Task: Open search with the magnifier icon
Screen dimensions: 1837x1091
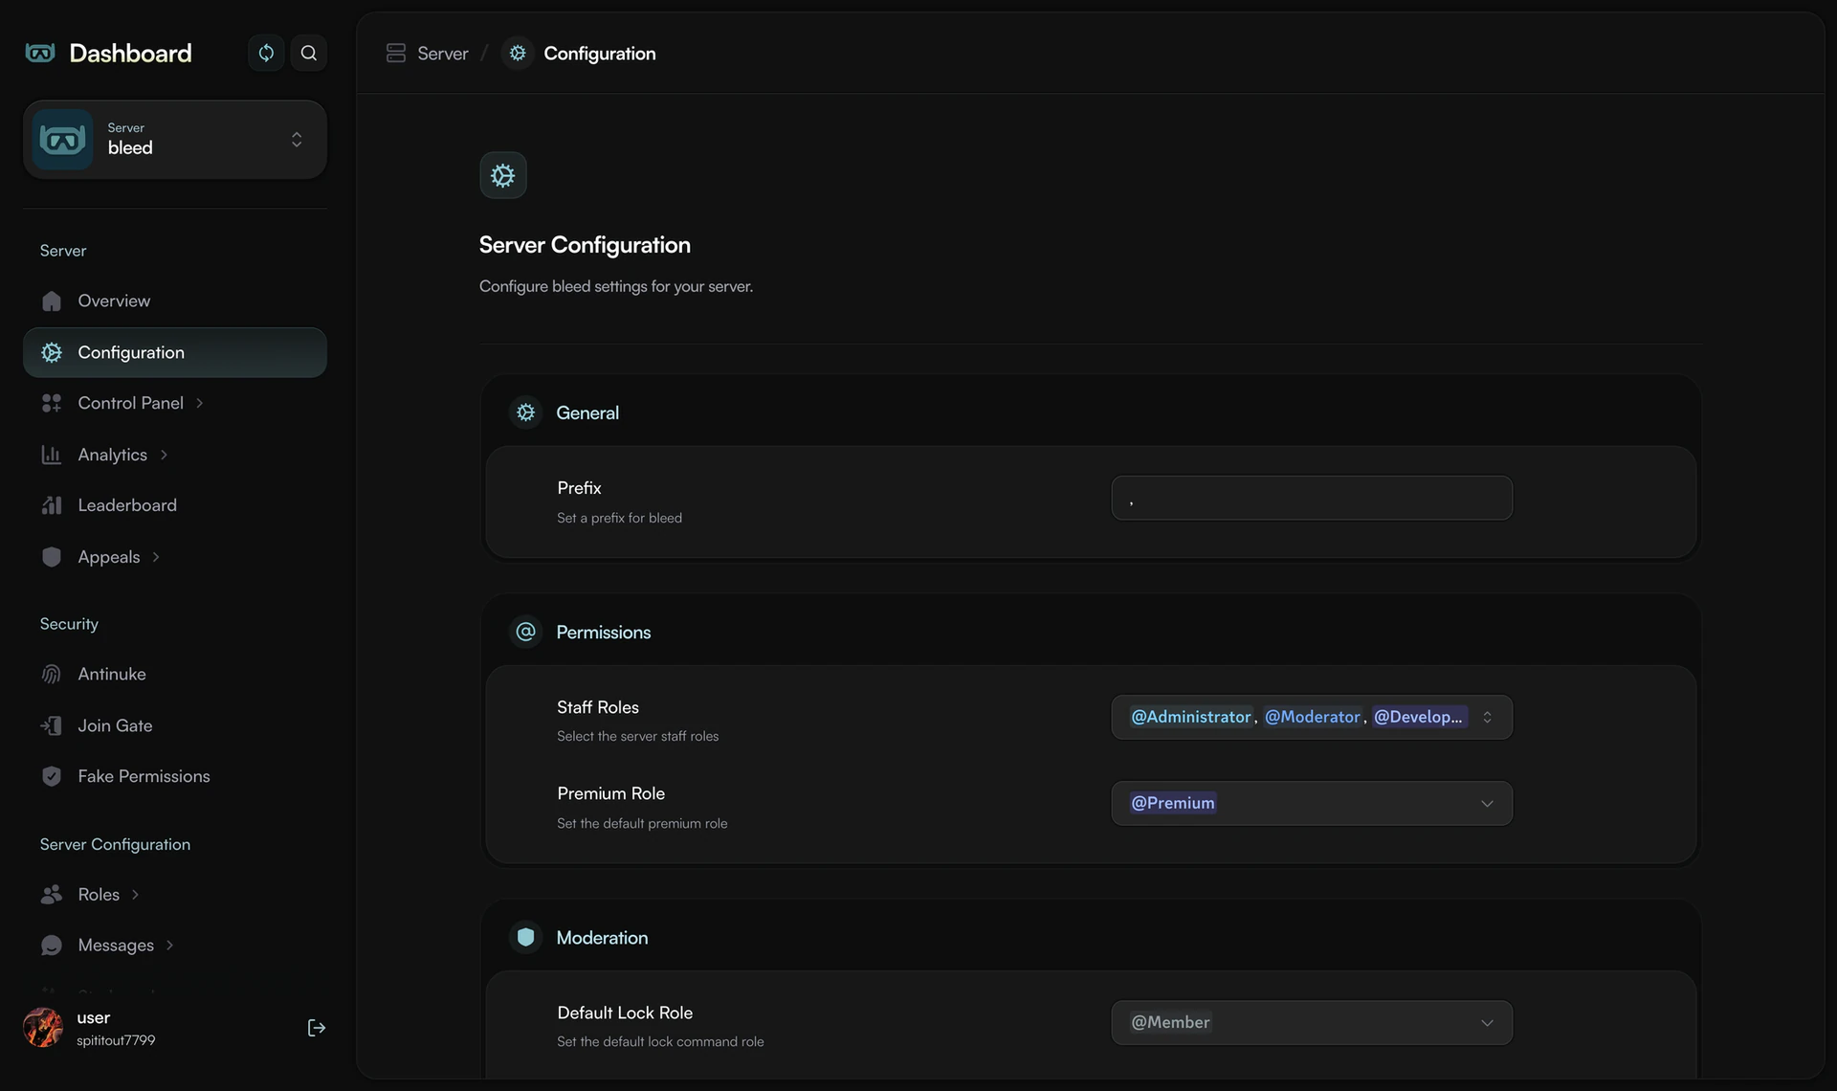Action: point(308,53)
